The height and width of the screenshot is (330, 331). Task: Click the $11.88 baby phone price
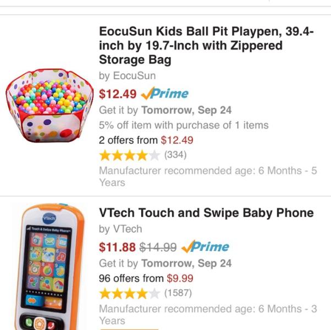tap(118, 246)
